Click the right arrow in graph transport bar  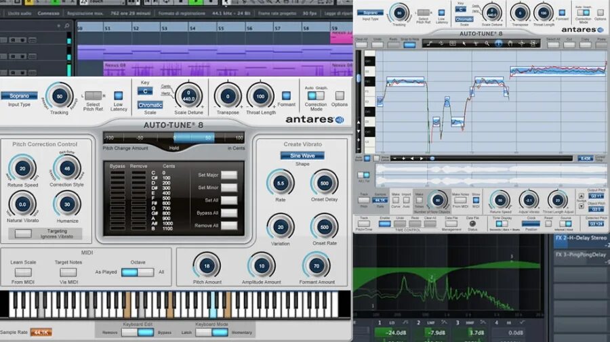pos(422,158)
